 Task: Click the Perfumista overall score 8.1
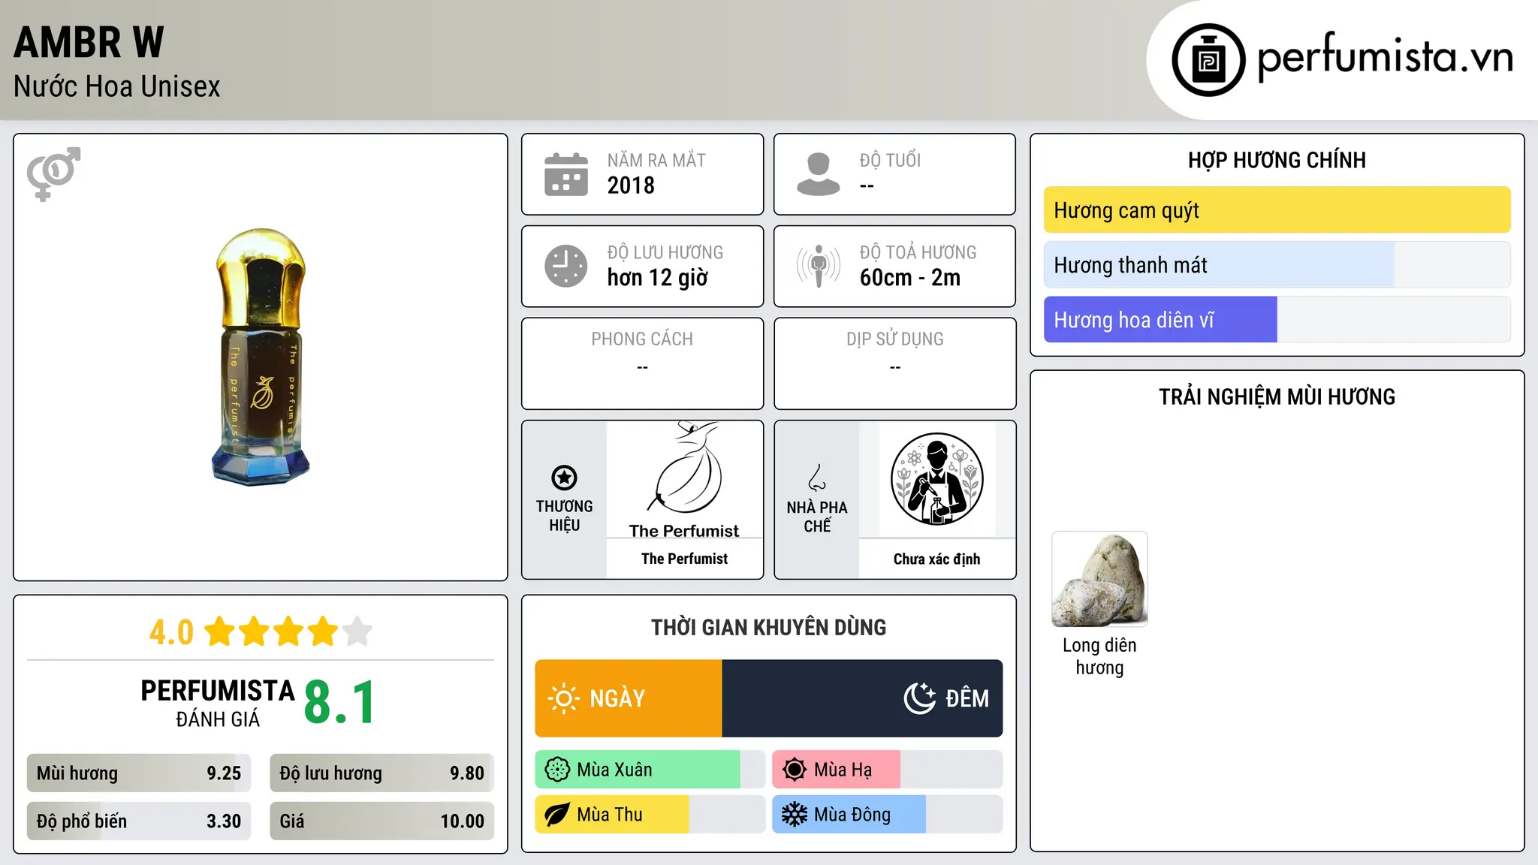[x=340, y=703]
